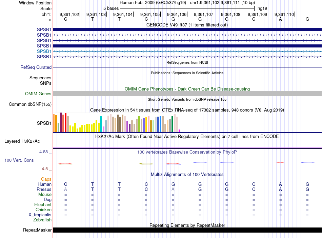Image resolution: width=322 pixels, height=238 pixels.
Task: Click the 'Human Feb. 2009 (GRCh37/hg19)' text
Action: (x=153, y=3)
